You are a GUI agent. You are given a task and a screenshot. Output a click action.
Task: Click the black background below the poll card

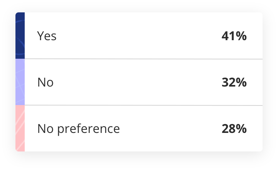coord(139,161)
